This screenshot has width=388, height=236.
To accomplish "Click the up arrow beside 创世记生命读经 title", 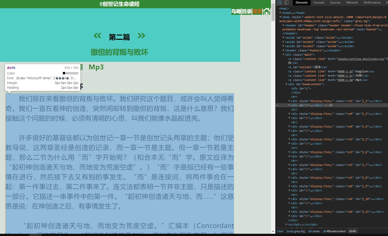I will tap(101, 4).
